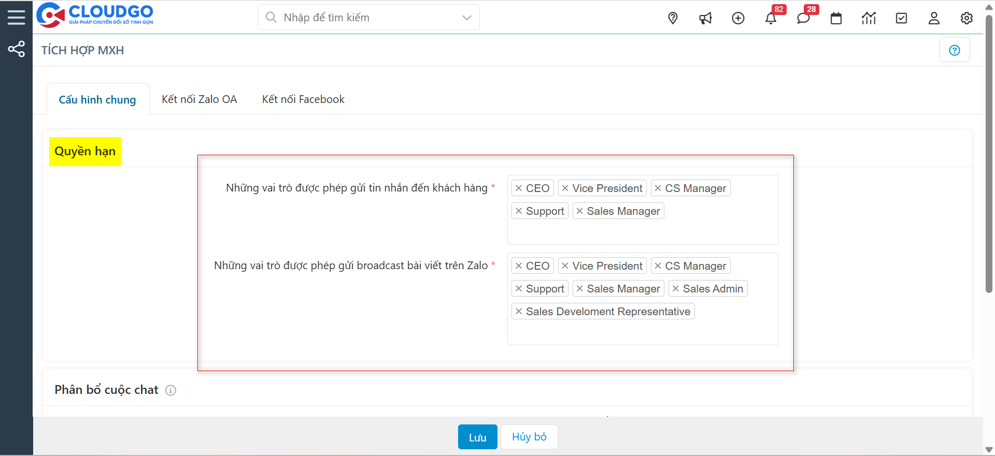This screenshot has height=456, width=995.
Task: Open the settings gear icon
Action: click(966, 18)
